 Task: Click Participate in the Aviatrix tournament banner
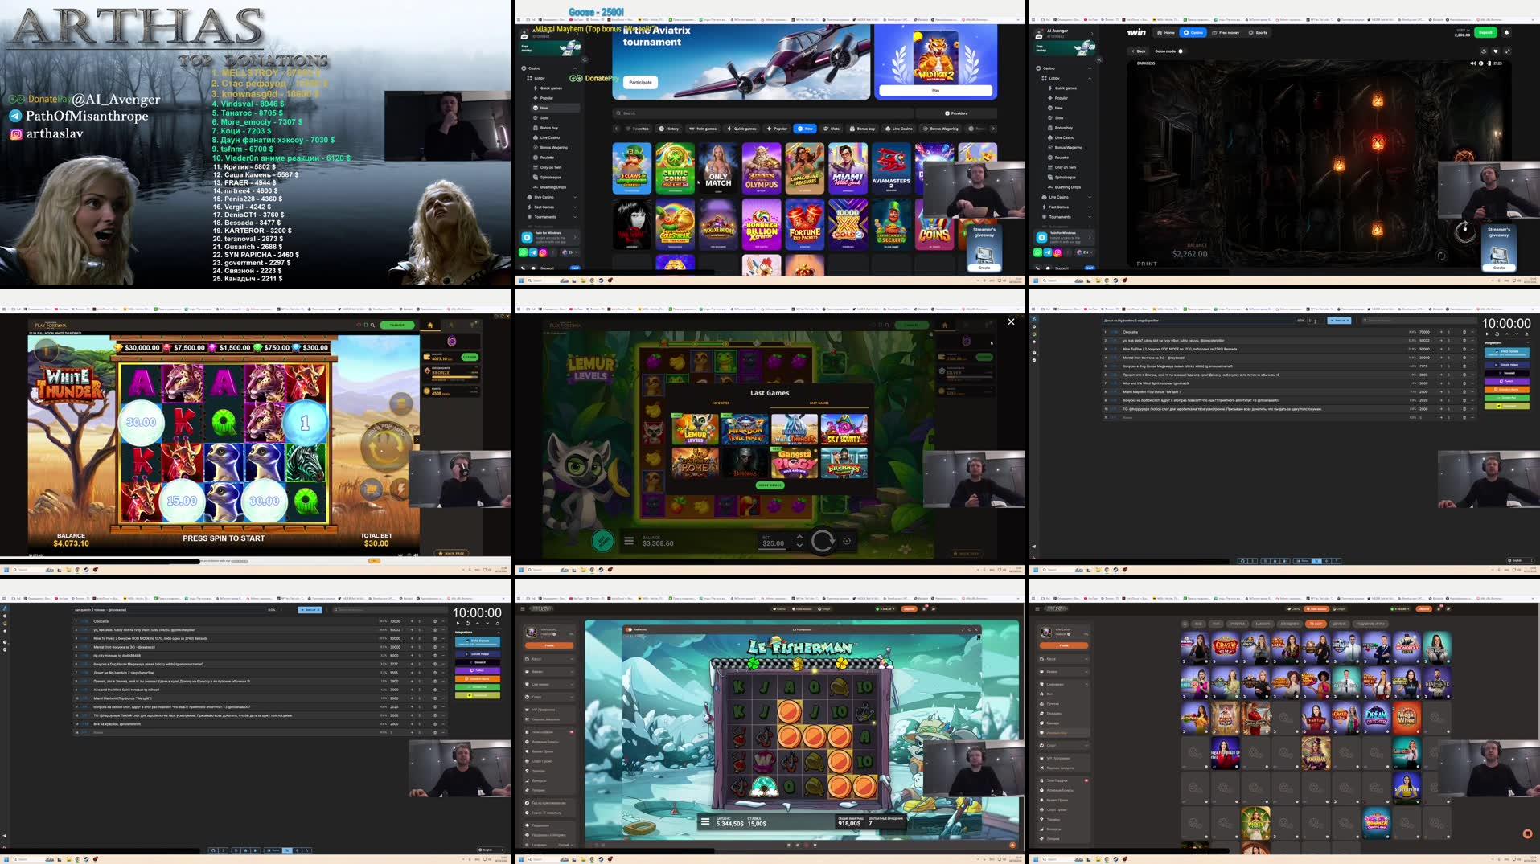click(639, 82)
